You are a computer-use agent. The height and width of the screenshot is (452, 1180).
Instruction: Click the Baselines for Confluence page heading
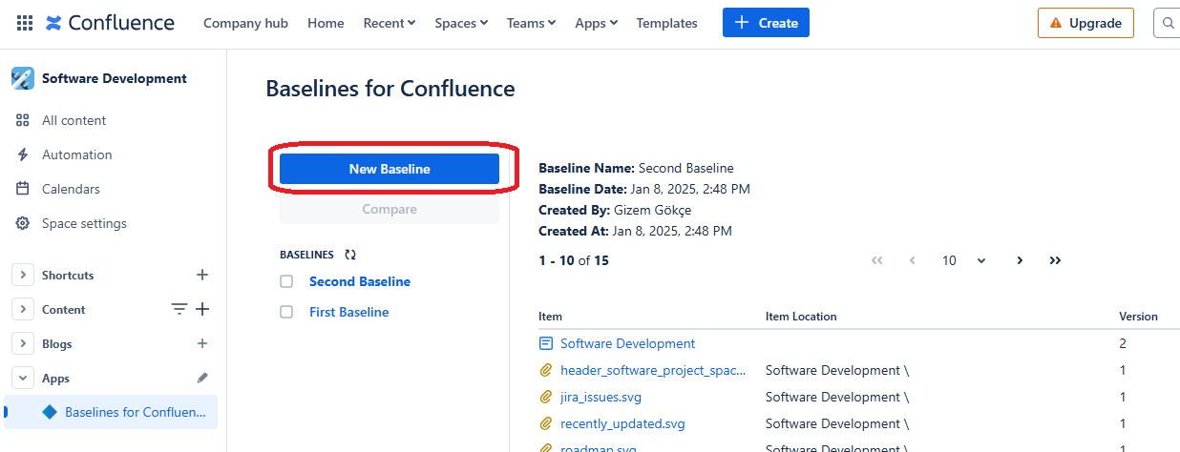click(x=390, y=89)
